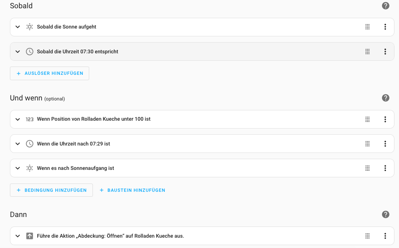Click 'Baustein hinzufügen' link
The height and width of the screenshot is (248, 399).
pyautogui.click(x=132, y=190)
